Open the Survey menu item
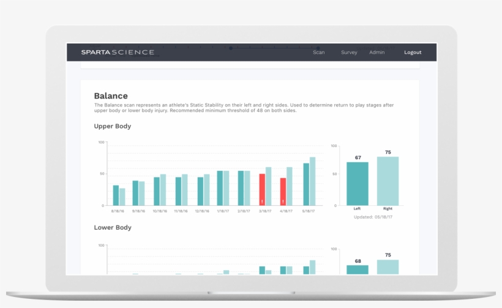Image resolution: width=502 pixels, height=308 pixels. [x=349, y=53]
